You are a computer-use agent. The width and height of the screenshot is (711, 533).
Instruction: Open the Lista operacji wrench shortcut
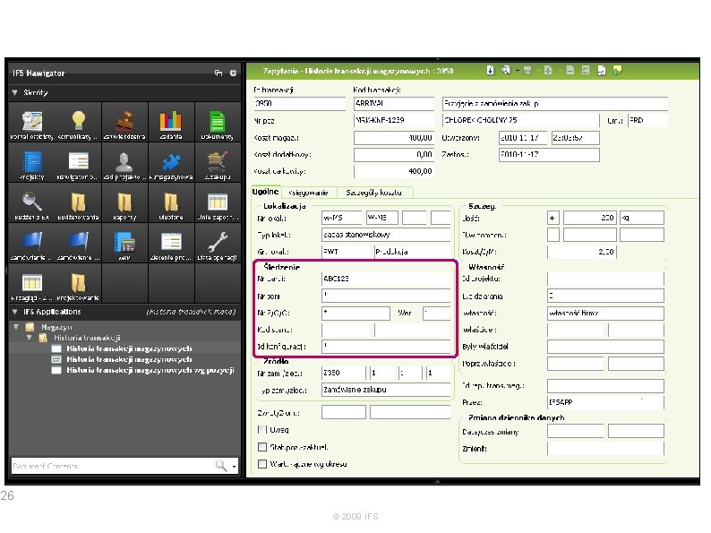(x=218, y=243)
